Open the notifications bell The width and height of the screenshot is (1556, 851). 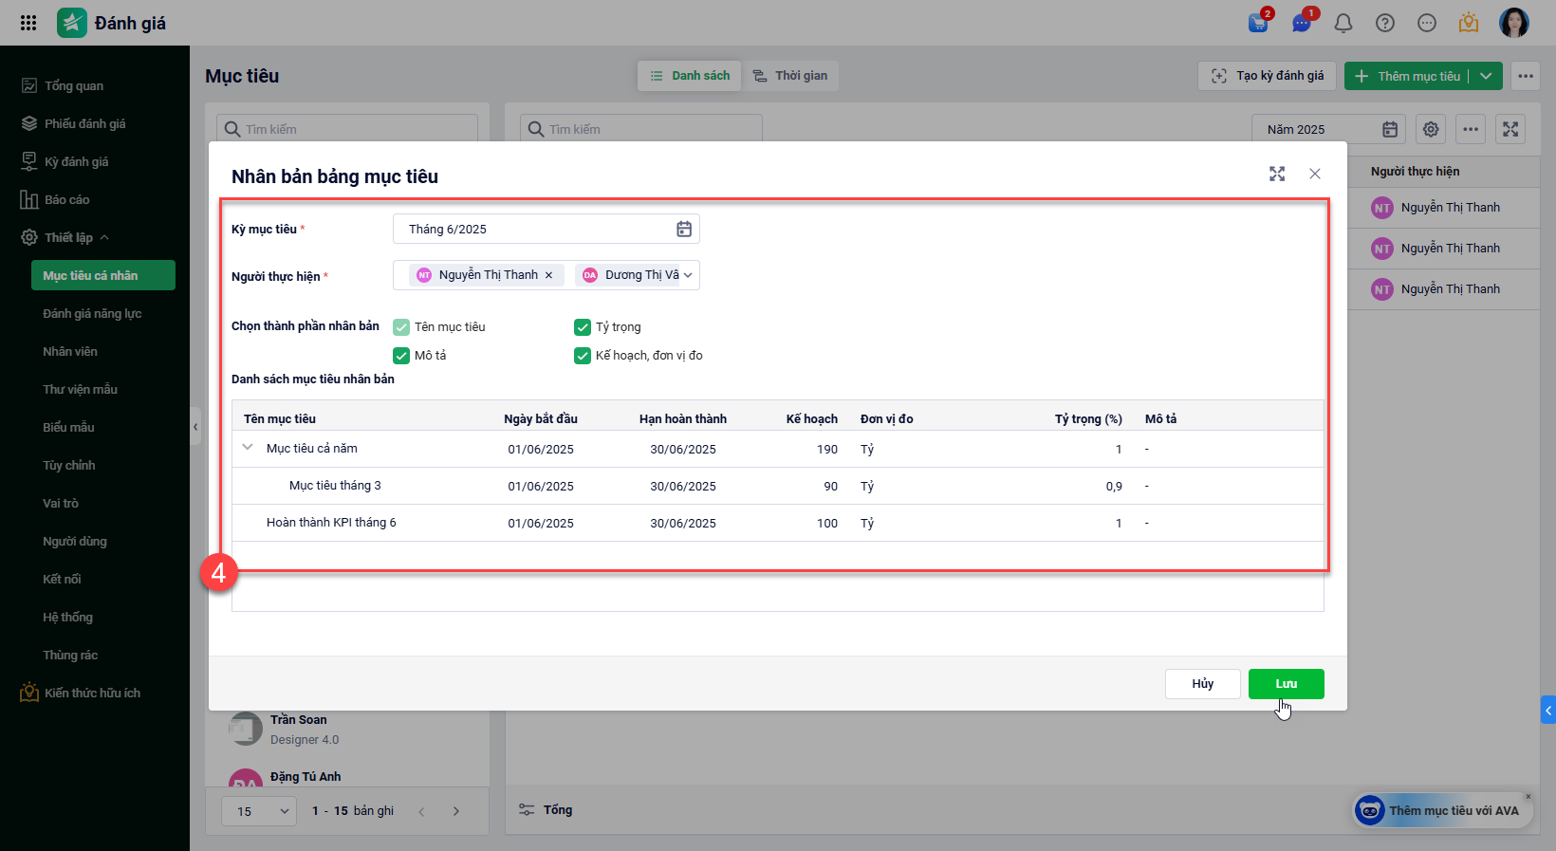(1343, 23)
